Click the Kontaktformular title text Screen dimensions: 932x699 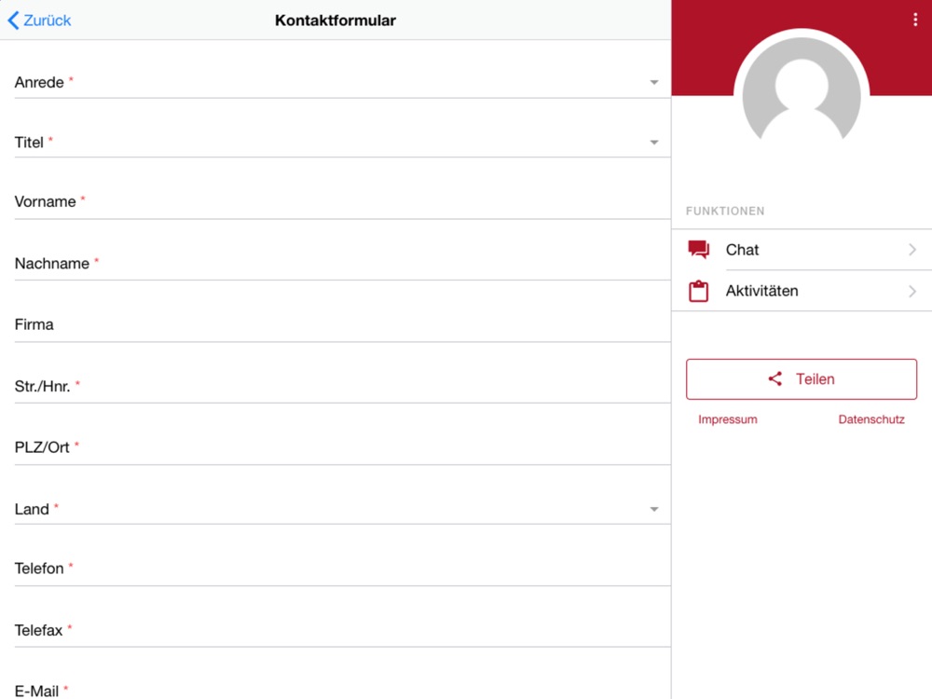pyautogui.click(x=336, y=21)
